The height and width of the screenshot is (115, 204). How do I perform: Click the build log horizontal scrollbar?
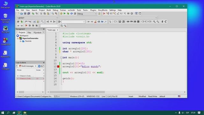click(x=30, y=92)
